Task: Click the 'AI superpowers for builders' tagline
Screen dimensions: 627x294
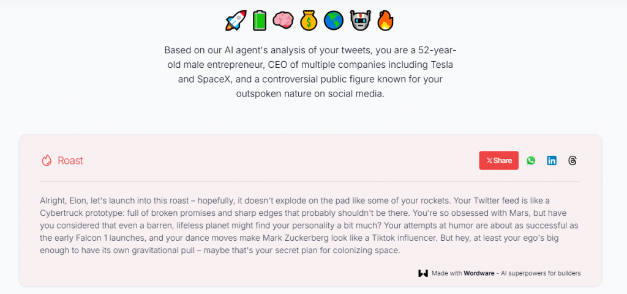Action: (x=542, y=273)
